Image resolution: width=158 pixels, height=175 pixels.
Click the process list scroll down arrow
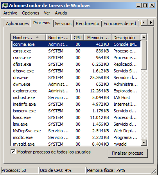[x=144, y=143]
